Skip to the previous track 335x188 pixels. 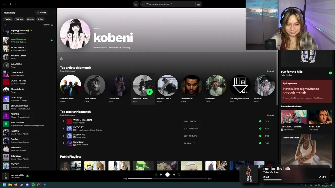[x=161, y=174]
